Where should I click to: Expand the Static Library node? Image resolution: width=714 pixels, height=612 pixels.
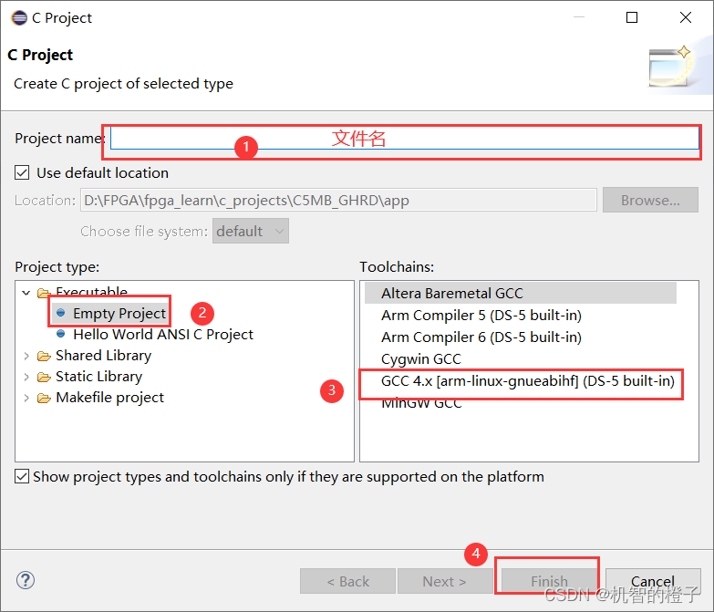point(26,377)
